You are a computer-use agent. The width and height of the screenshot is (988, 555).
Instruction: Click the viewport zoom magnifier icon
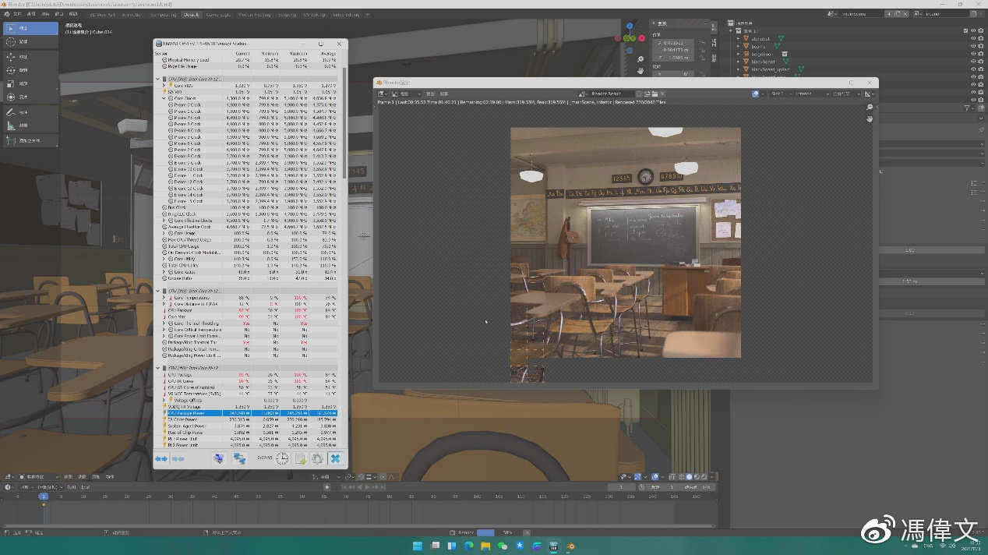tap(640, 59)
